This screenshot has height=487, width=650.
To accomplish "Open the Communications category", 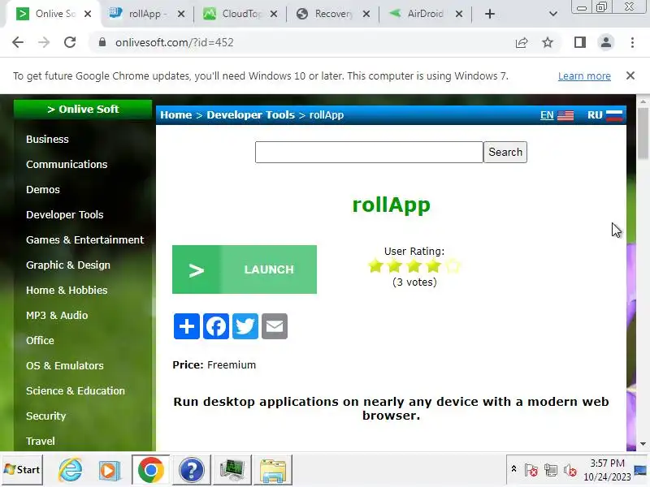I will point(67,165).
